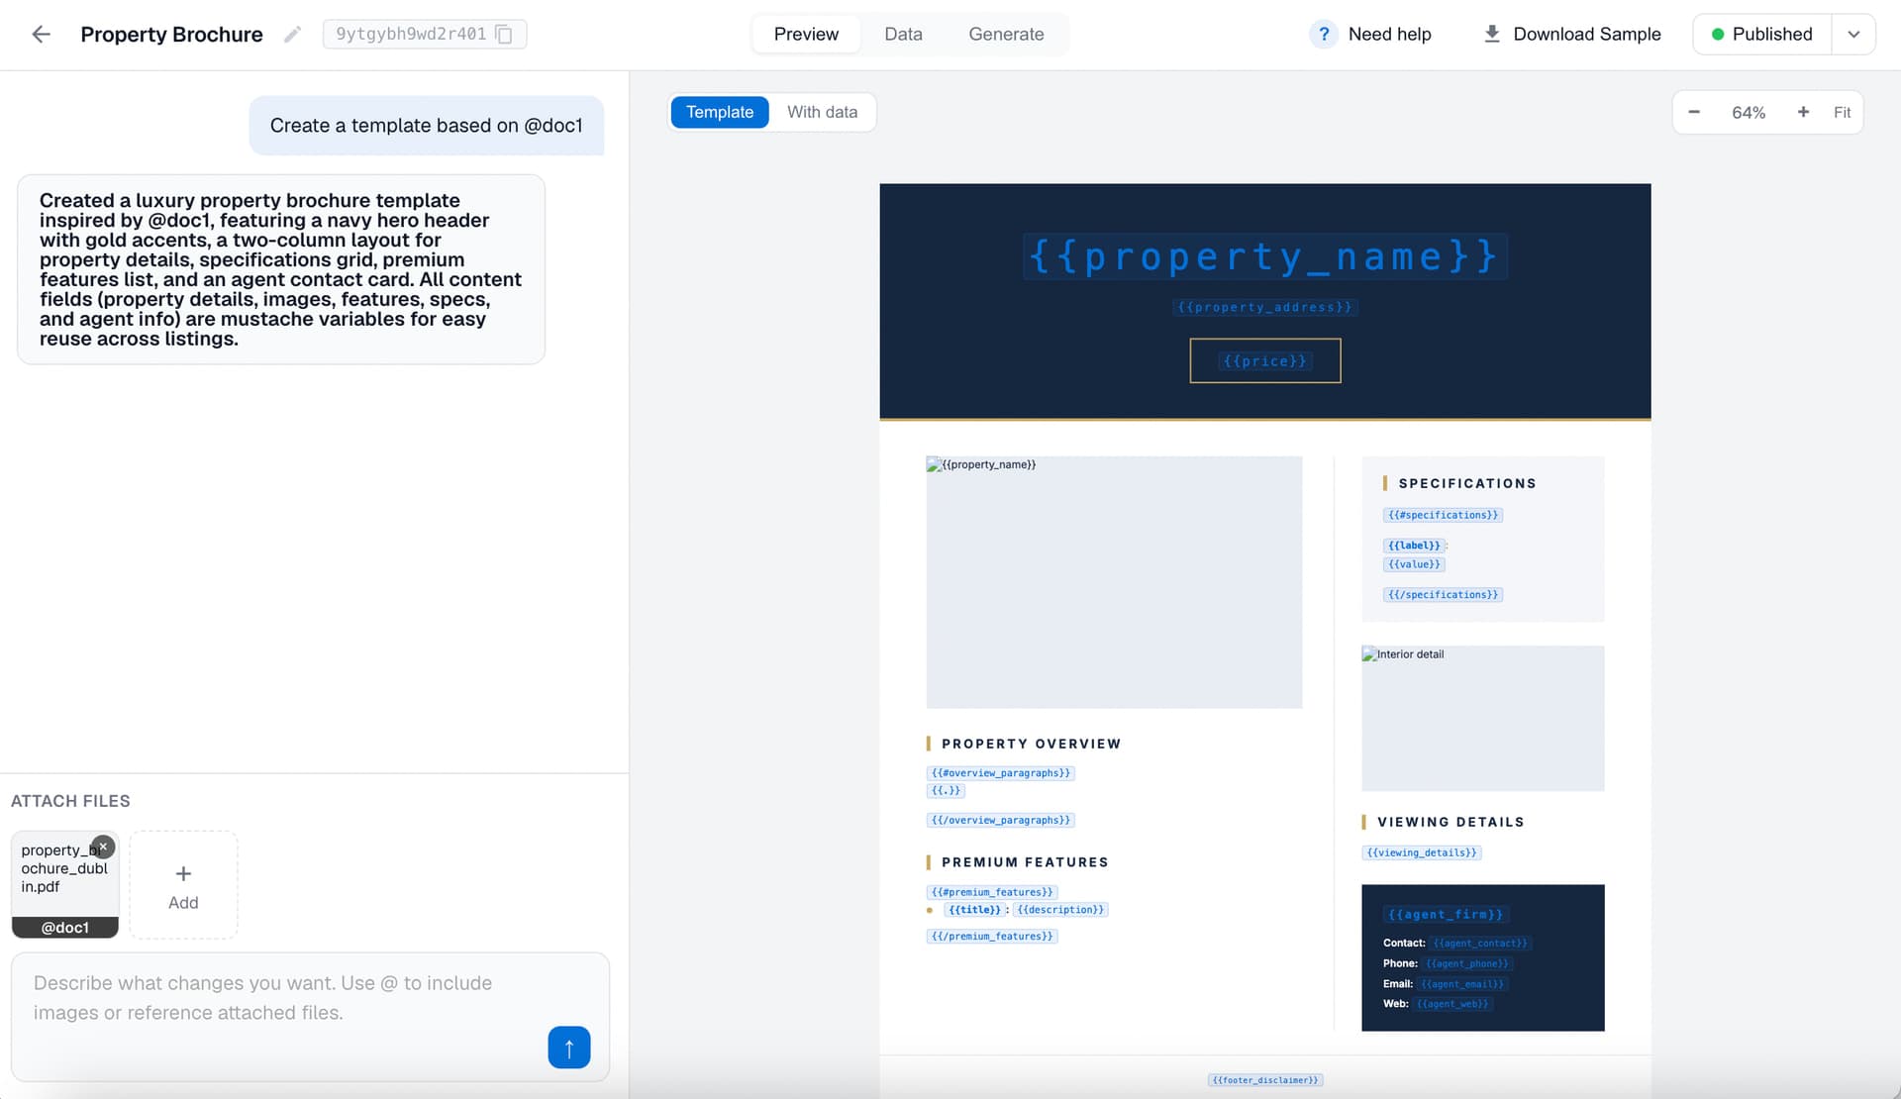Select the {{#premium_features}} tag
The height and width of the screenshot is (1099, 1901).
[x=992, y=892]
